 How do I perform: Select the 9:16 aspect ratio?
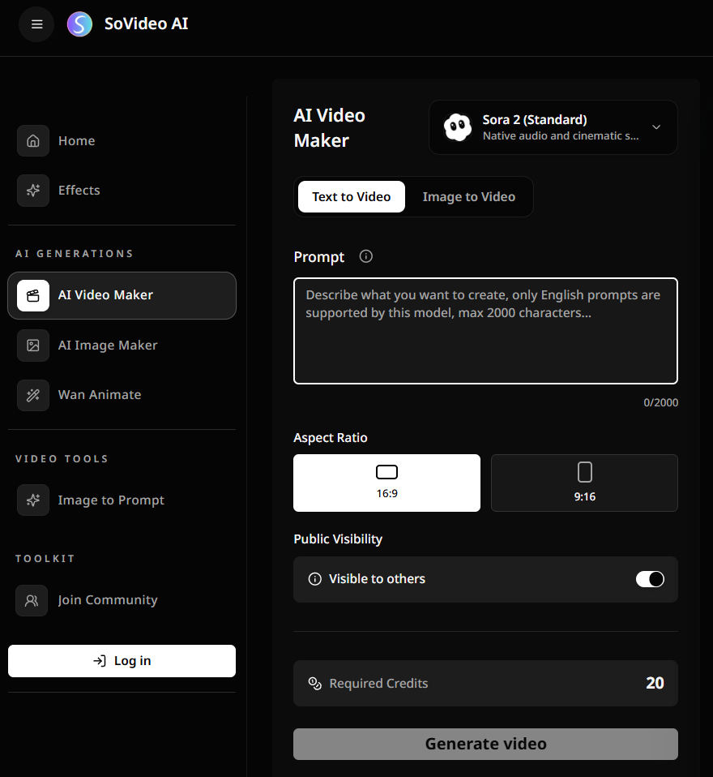(x=584, y=483)
